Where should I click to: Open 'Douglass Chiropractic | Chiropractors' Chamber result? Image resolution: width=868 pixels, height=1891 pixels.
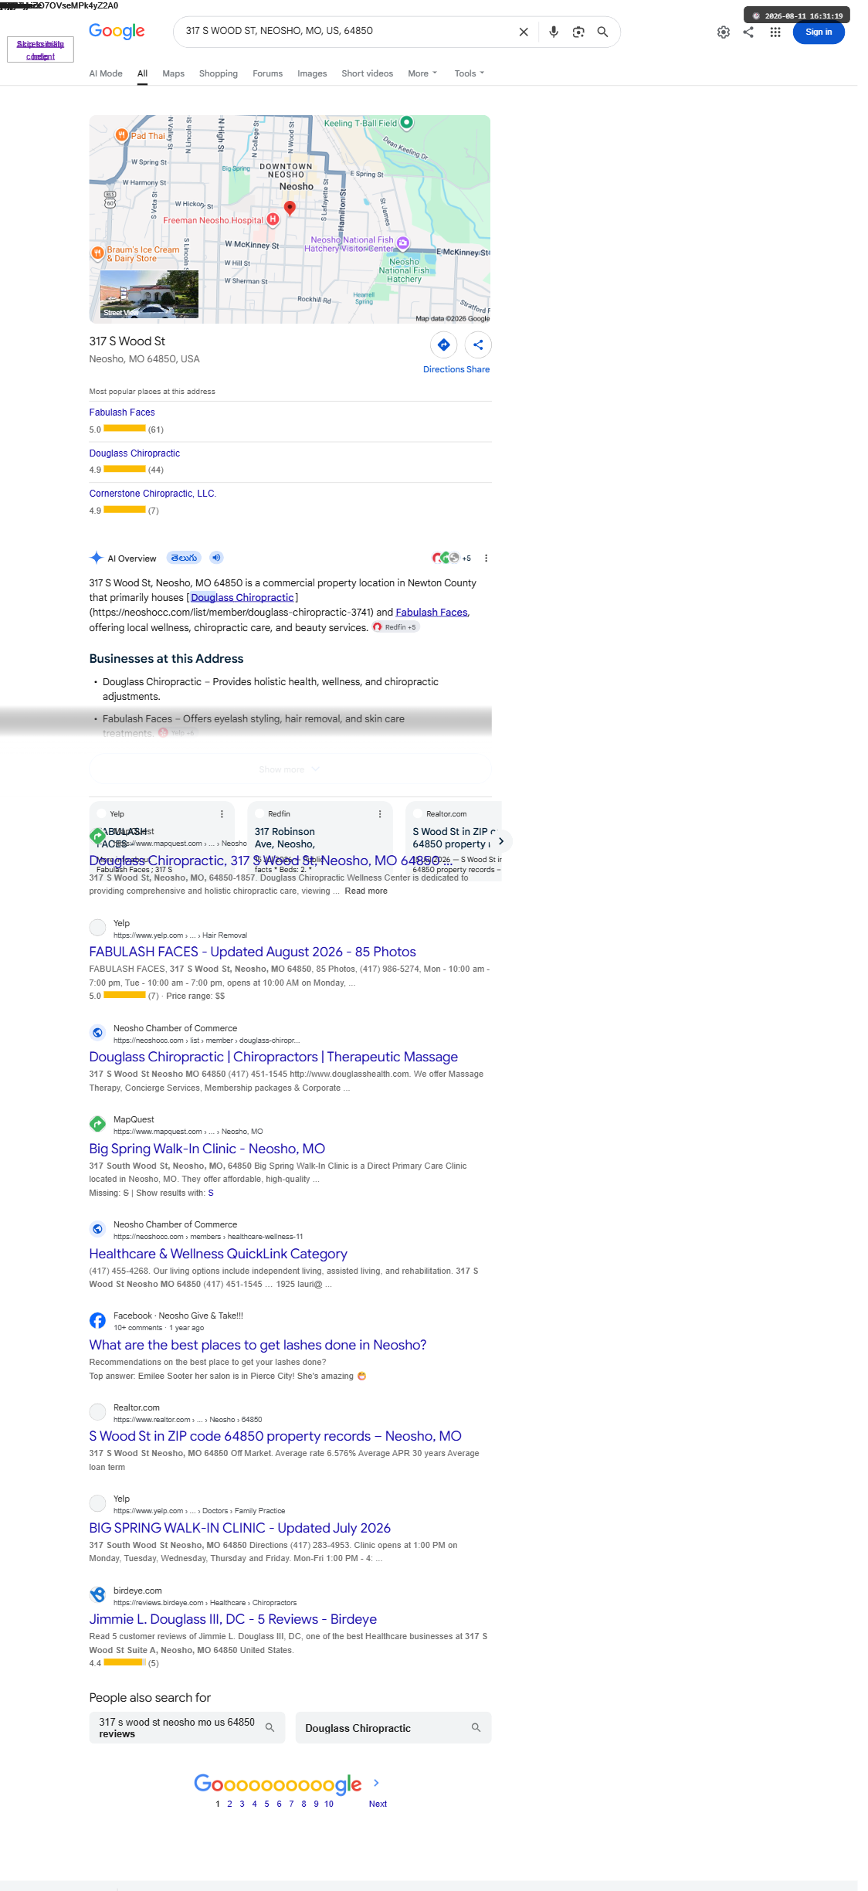coord(273,1057)
